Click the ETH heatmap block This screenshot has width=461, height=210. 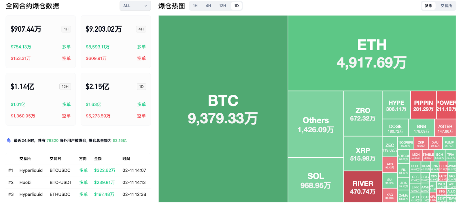click(x=372, y=53)
